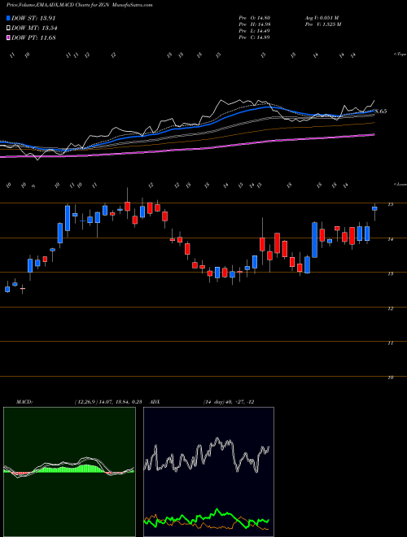Screen dimensions: 407x537
Task: Click the 'Pre V: 1.525 M' value
Action: (322, 24)
